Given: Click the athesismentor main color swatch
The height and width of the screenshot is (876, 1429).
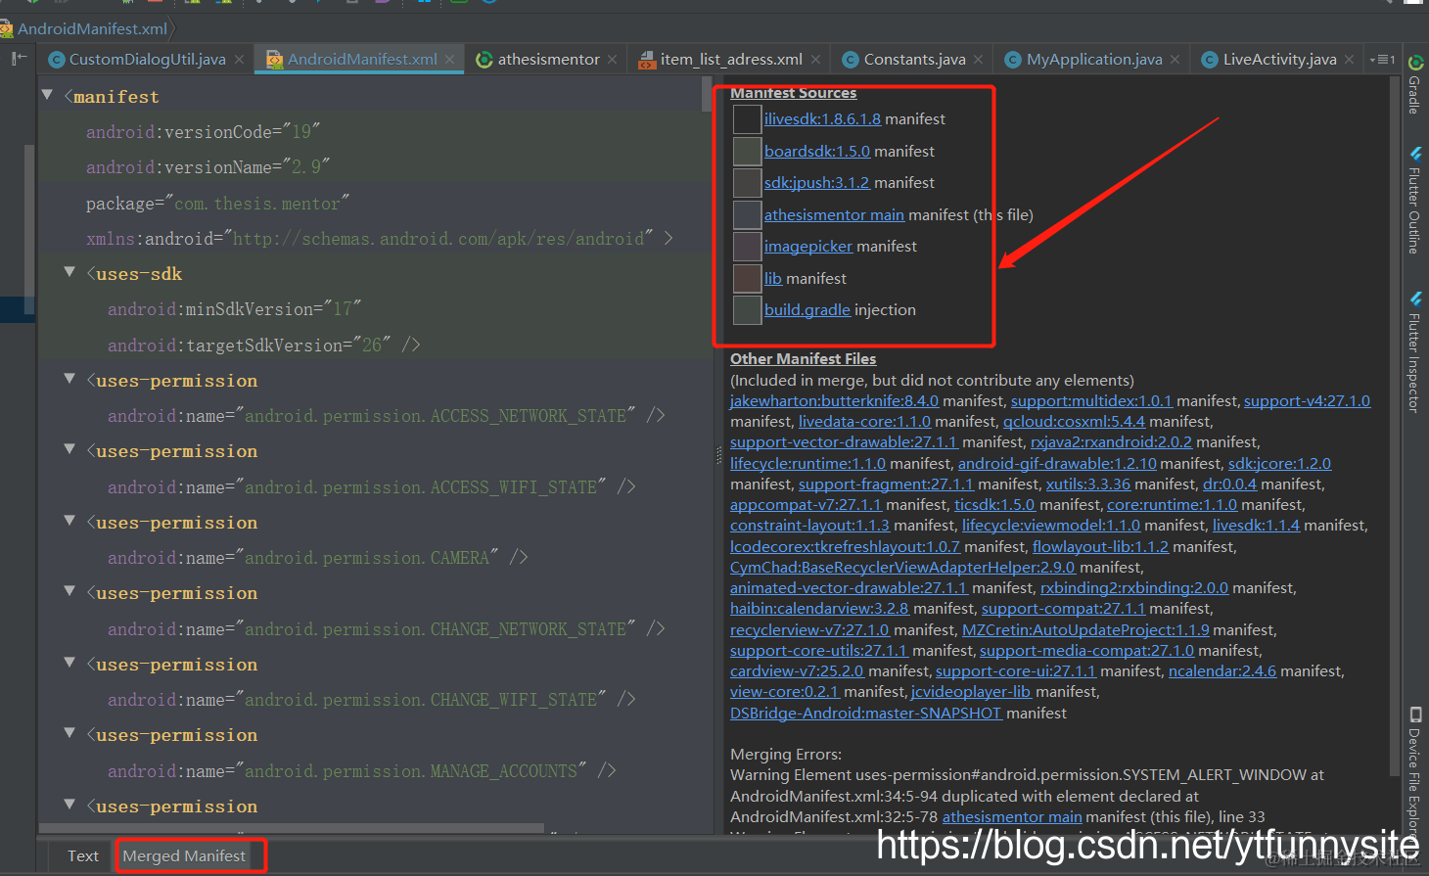Looking at the screenshot, I should coord(748,214).
